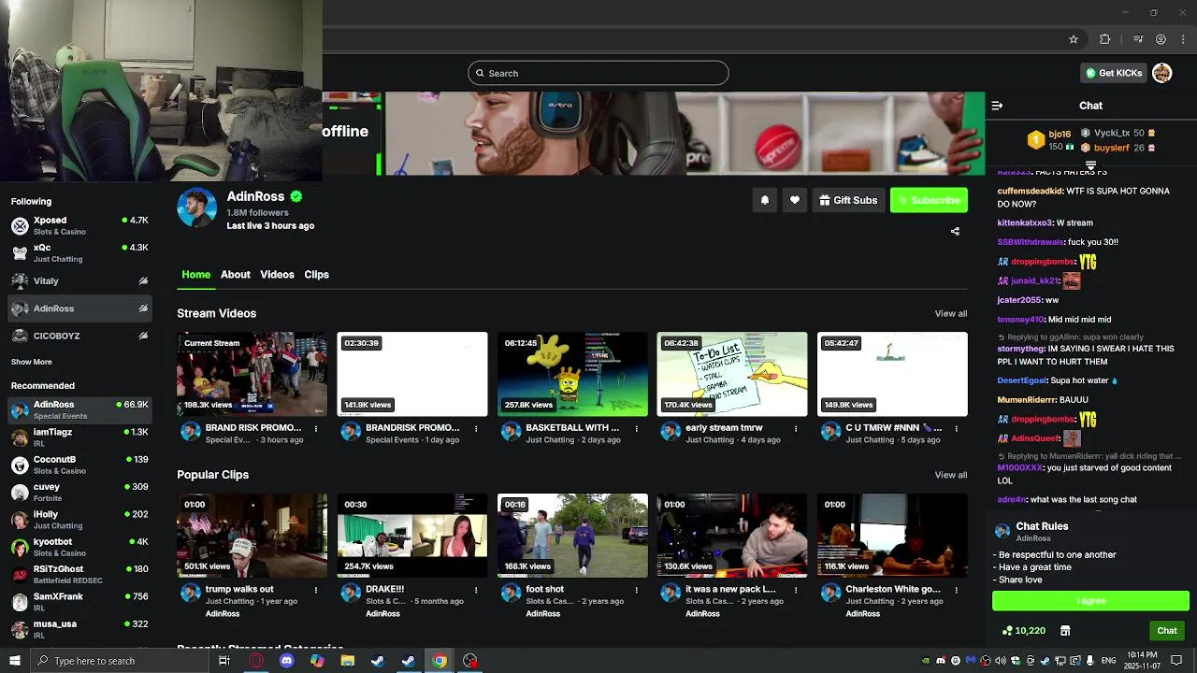Viewport: 1197px width, 673px height.
Task: Open options for BASKETBALL WITH video
Action: tap(636, 429)
